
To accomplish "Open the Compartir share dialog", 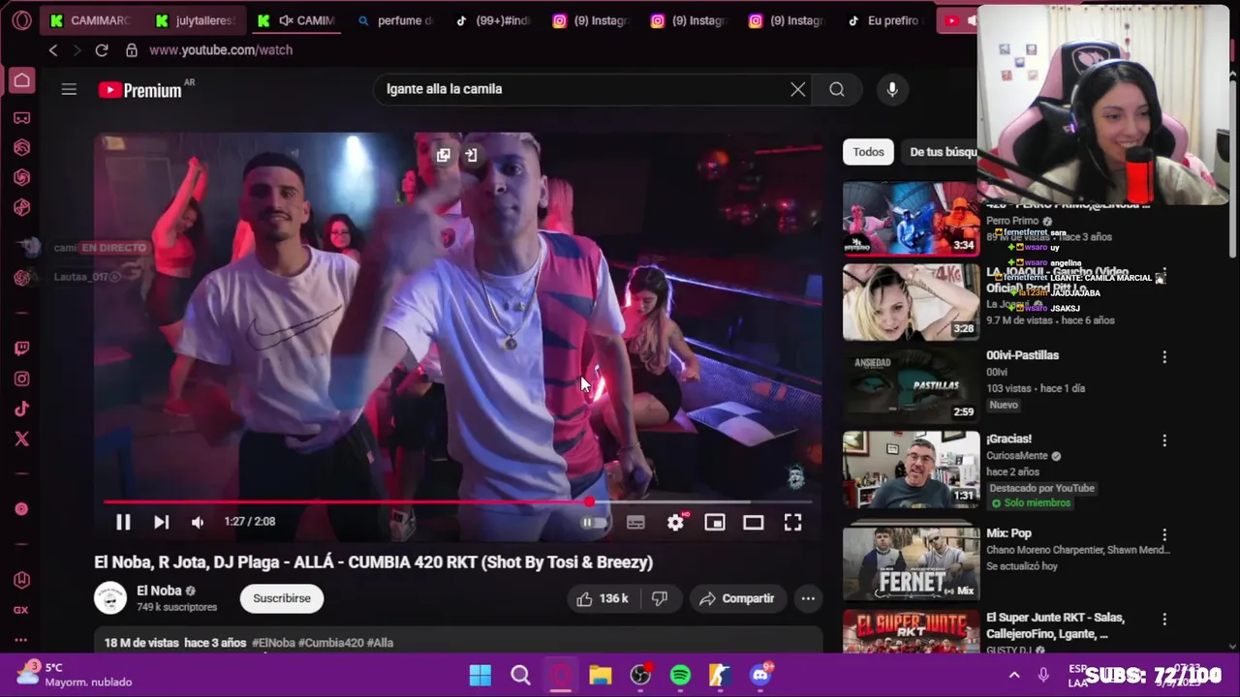I will (737, 598).
